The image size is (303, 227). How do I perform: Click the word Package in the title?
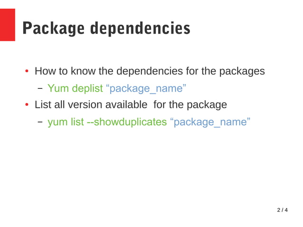(x=54, y=28)
